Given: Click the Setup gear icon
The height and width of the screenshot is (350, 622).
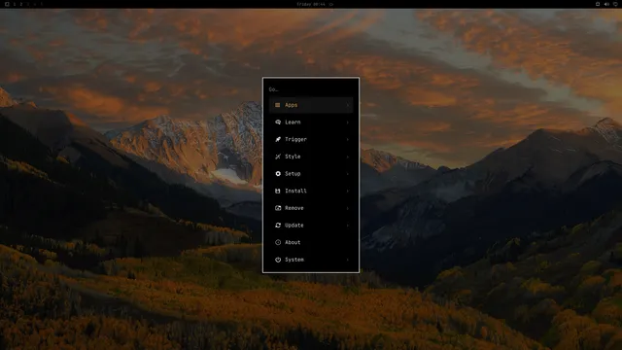Looking at the screenshot, I should coord(278,174).
